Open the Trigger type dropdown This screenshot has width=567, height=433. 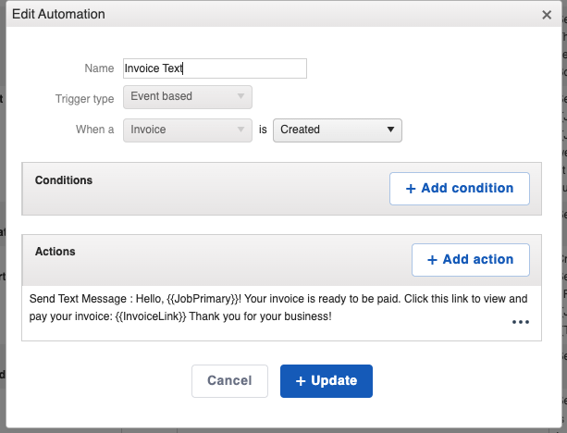(x=188, y=97)
